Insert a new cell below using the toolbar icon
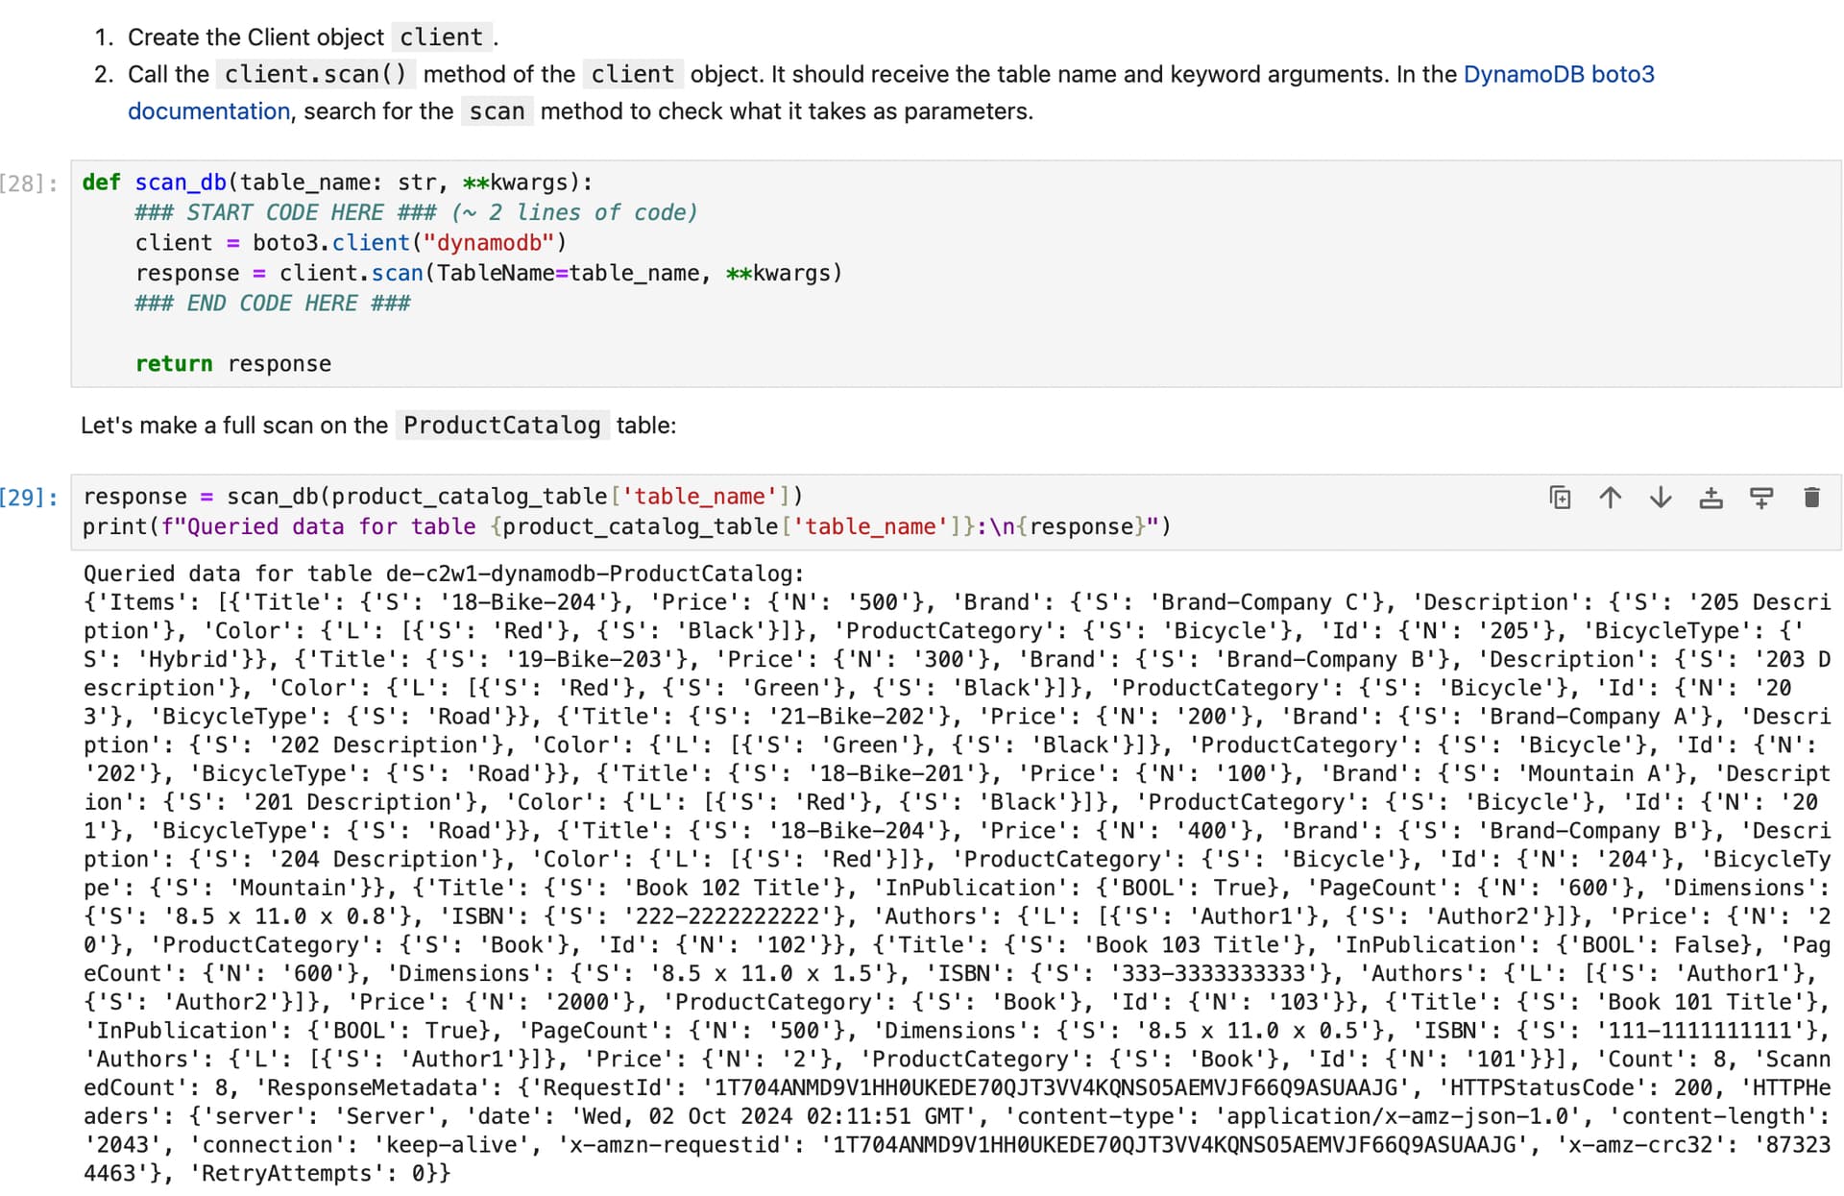Viewport: 1844px width, 1196px height. coord(1762,498)
